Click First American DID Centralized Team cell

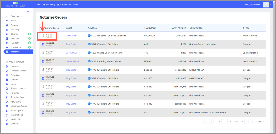click(207, 112)
